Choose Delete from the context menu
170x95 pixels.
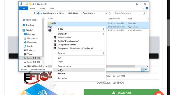point(79,70)
